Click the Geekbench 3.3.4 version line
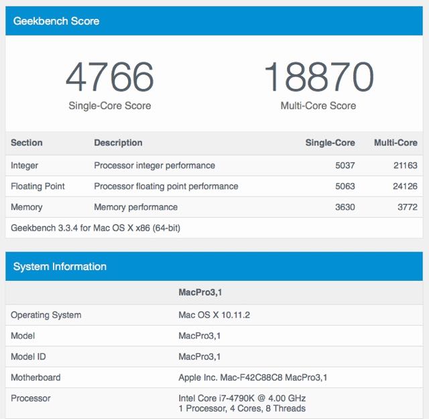The height and width of the screenshot is (419, 429). (95, 228)
